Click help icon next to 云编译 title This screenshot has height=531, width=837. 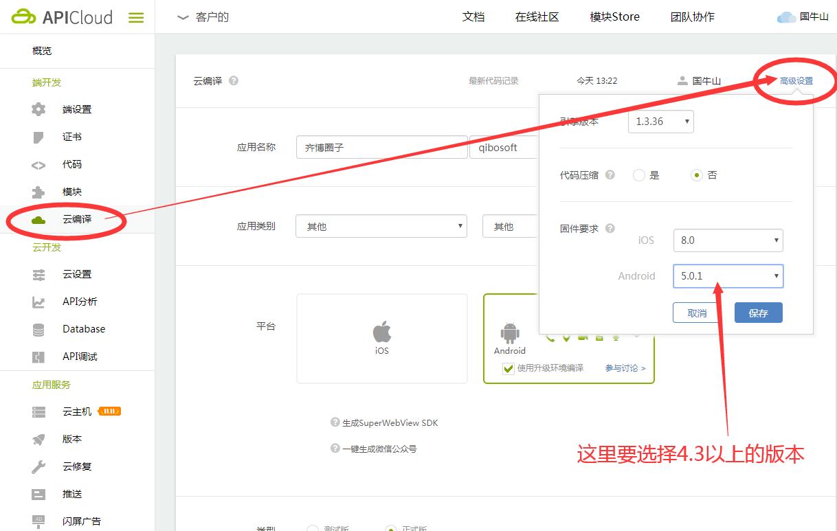point(234,80)
